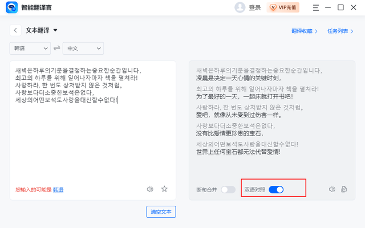
Task: Click the 清空文本 button
Action: (161, 211)
